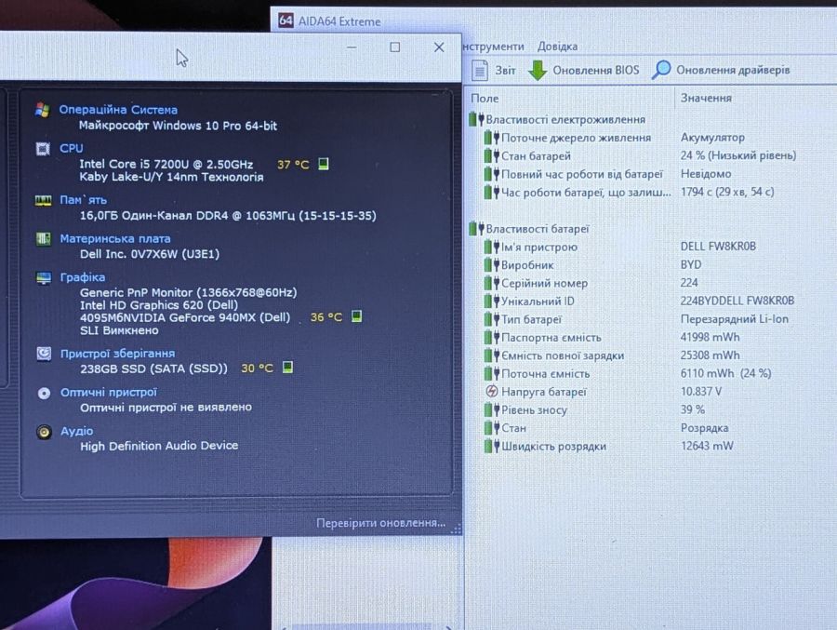Image resolution: width=837 pixels, height=630 pixels.
Task: Open the Материнська плата section link
Action: pyautogui.click(x=115, y=239)
